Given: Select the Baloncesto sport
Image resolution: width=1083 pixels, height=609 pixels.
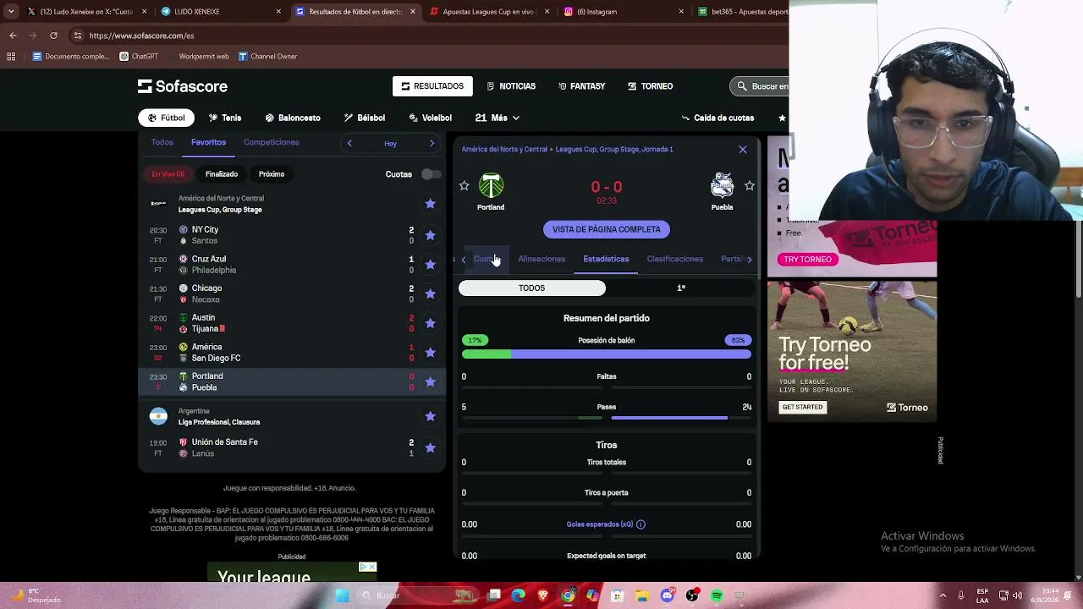Looking at the screenshot, I should point(293,118).
